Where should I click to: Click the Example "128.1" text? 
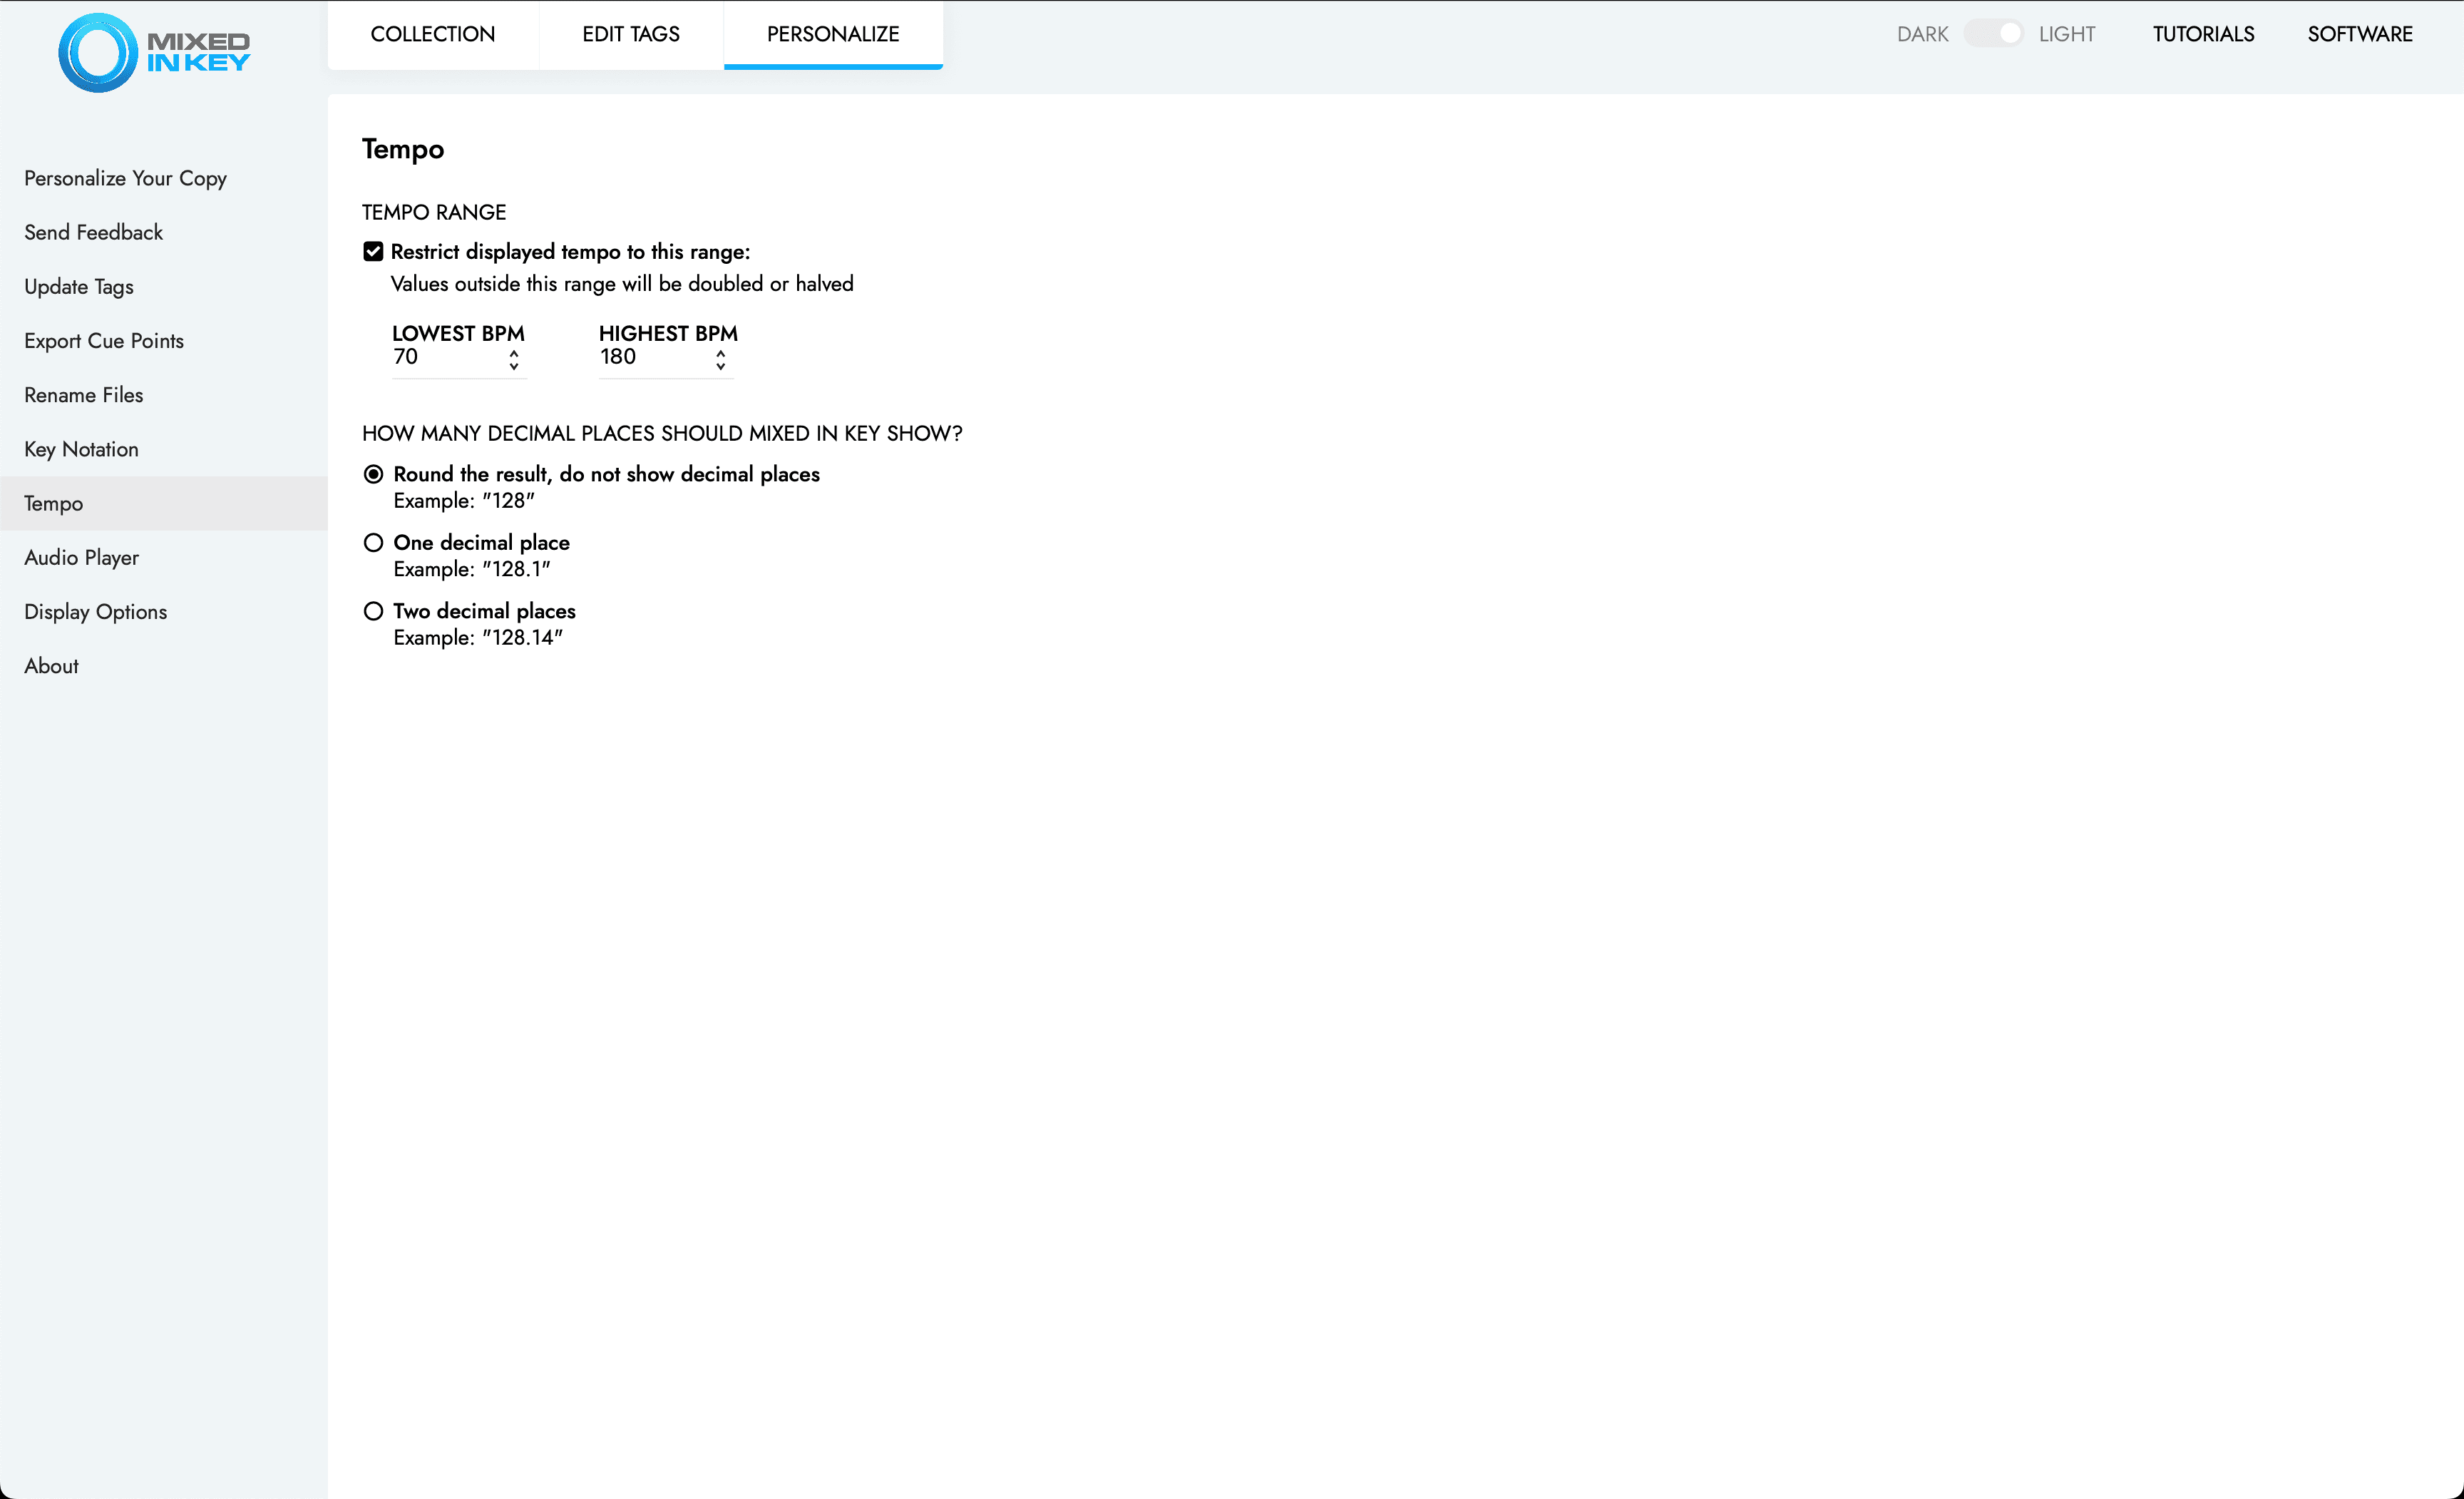point(472,569)
